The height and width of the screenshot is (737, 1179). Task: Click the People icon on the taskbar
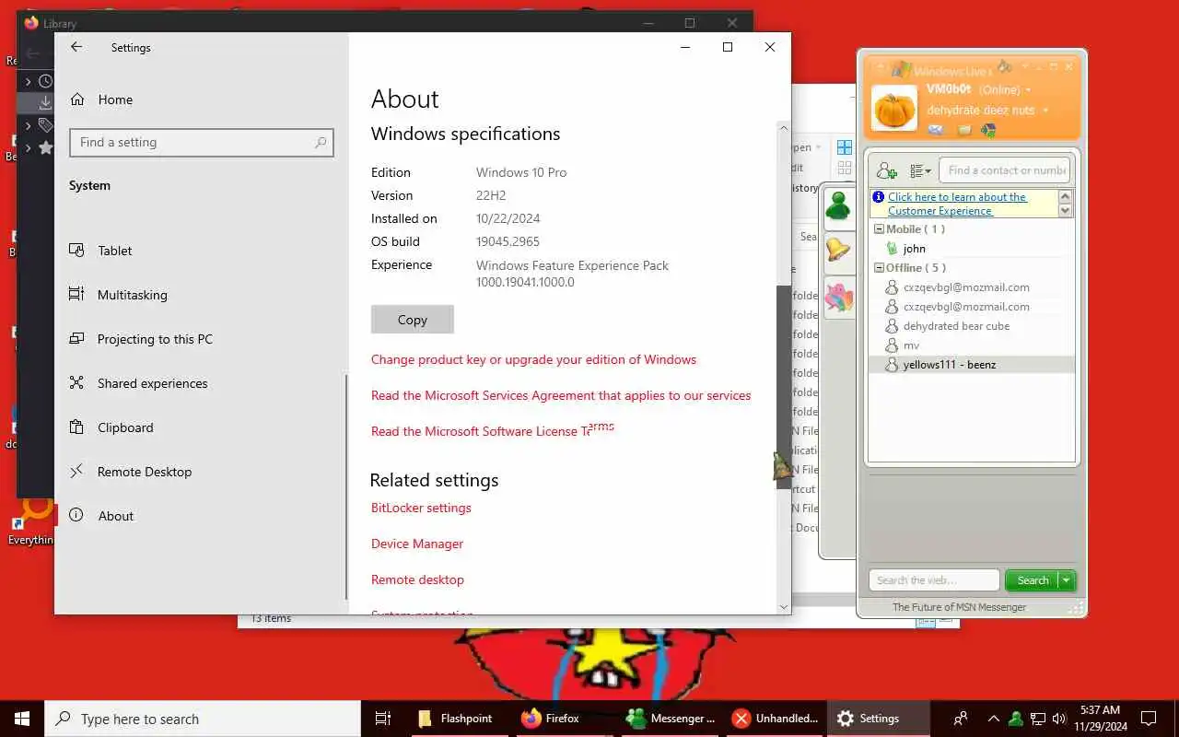pos(961,719)
